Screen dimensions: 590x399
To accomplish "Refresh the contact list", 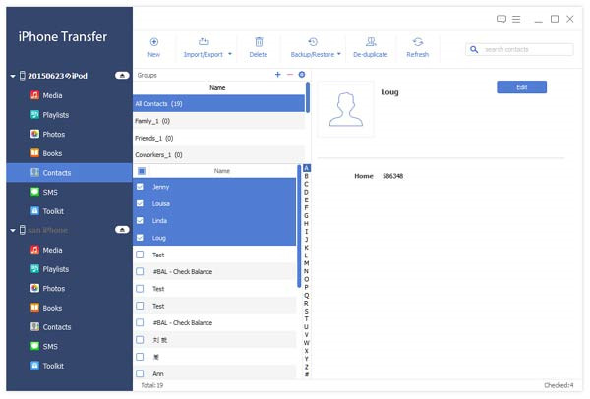I will (x=417, y=42).
